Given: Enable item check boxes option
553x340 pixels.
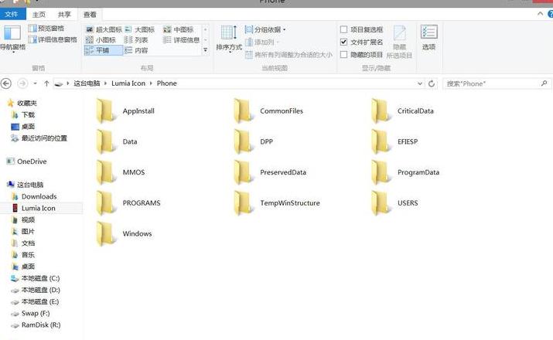Looking at the screenshot, I should pos(361,29).
